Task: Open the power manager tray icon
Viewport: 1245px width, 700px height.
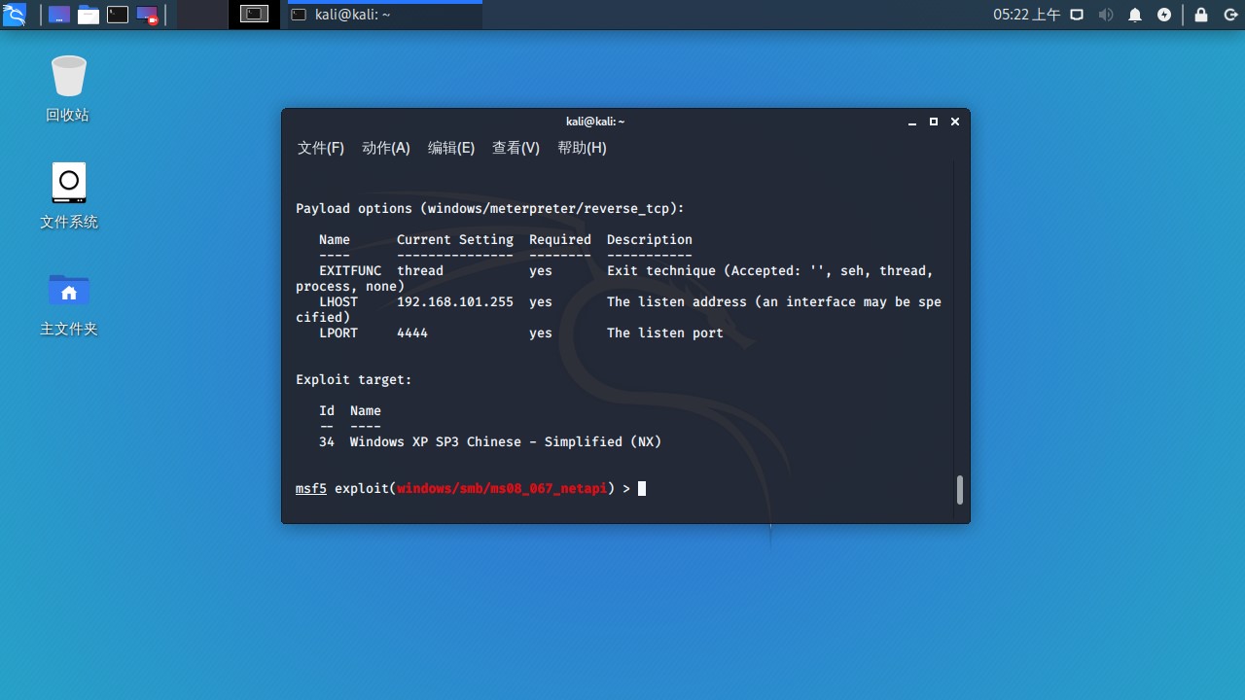Action: (1164, 15)
